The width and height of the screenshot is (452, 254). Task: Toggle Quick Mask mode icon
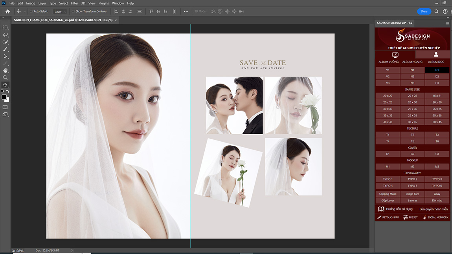[x=5, y=107]
